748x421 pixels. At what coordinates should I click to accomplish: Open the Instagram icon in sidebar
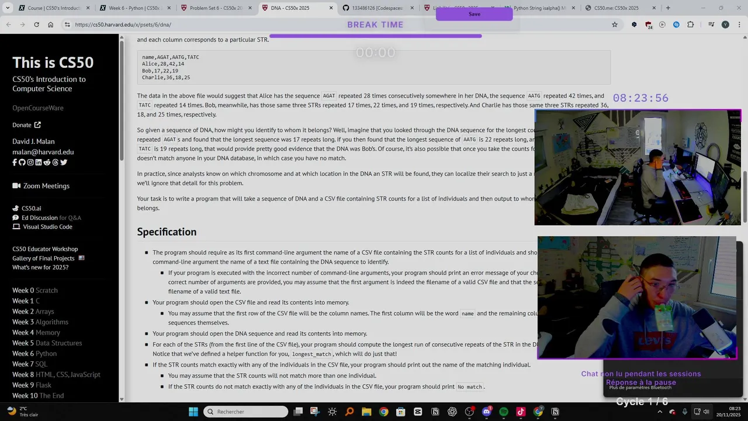tap(30, 162)
